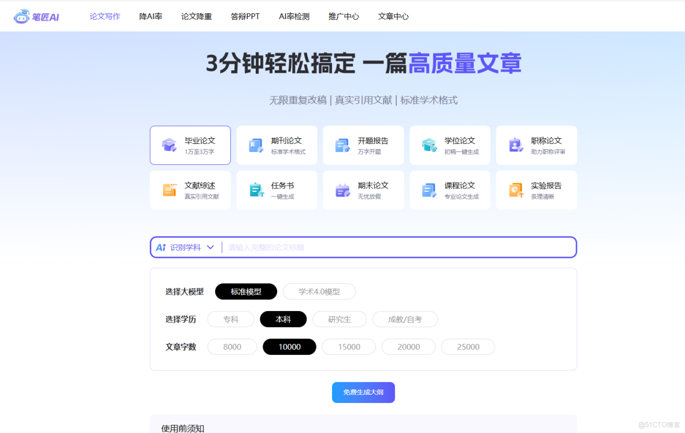685x433 pixels.
Task: Click the 文献综述 literature icon
Action: [x=169, y=190]
